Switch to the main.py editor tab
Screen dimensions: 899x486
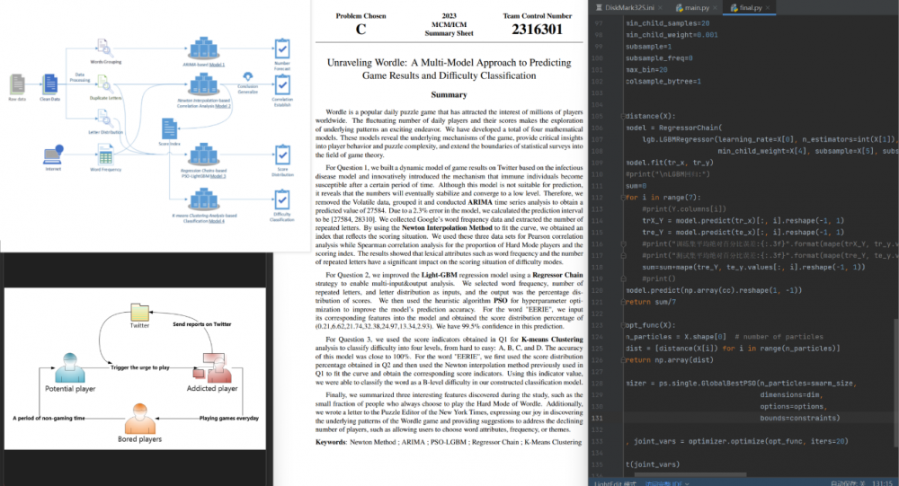click(x=697, y=7)
